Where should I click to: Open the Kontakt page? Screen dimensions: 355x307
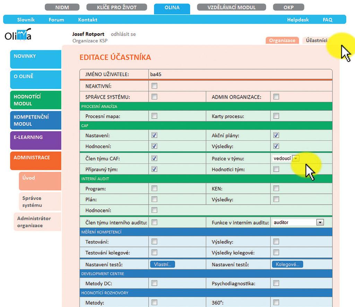(88, 20)
